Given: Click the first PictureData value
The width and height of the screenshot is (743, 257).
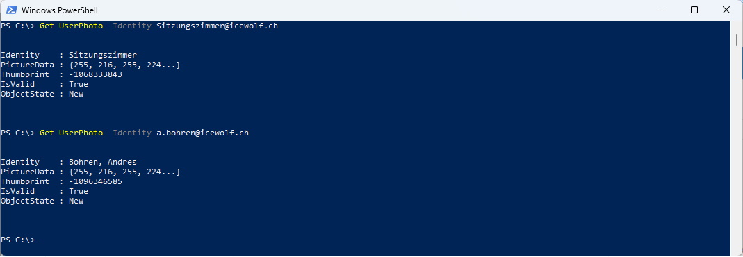Looking at the screenshot, I should pyautogui.click(x=124, y=65).
